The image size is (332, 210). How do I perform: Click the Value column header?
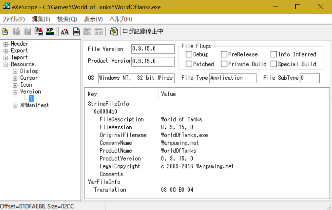coord(244,94)
